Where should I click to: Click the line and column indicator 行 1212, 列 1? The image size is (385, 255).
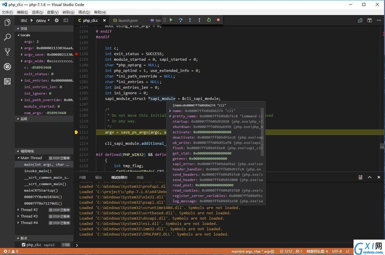click(291, 251)
